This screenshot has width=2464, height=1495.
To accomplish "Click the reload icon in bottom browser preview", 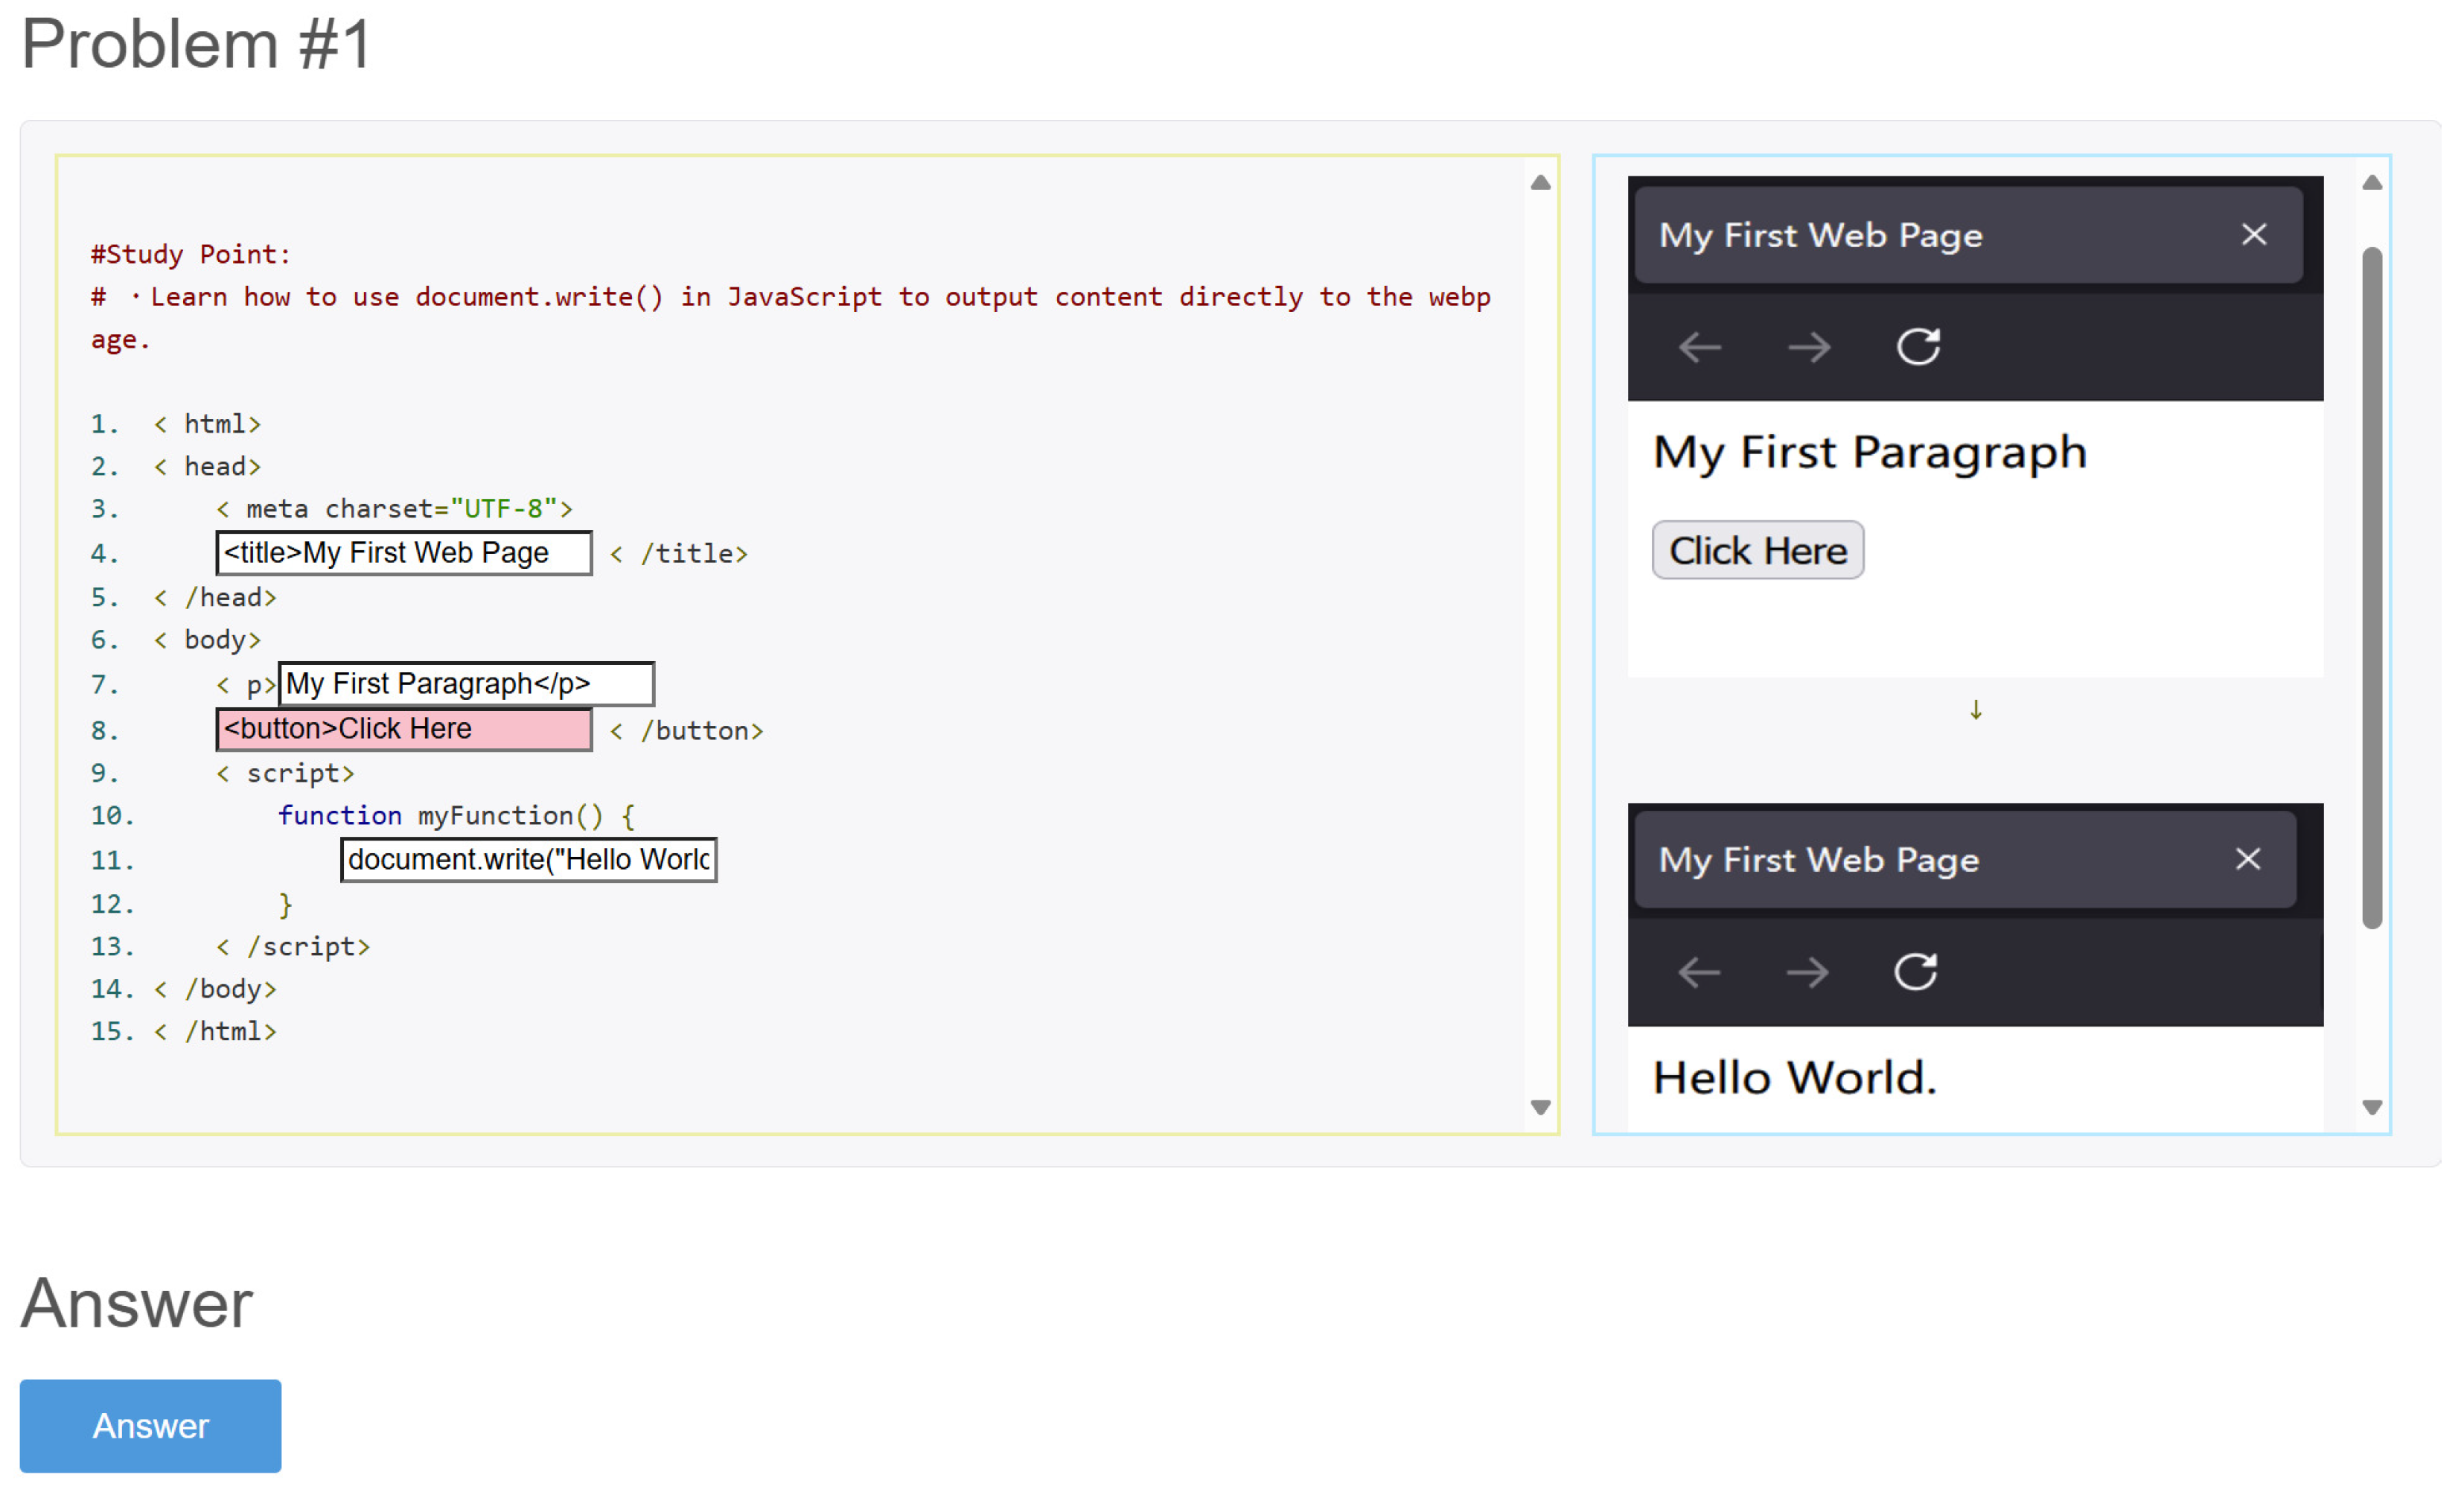I will click(1915, 971).
